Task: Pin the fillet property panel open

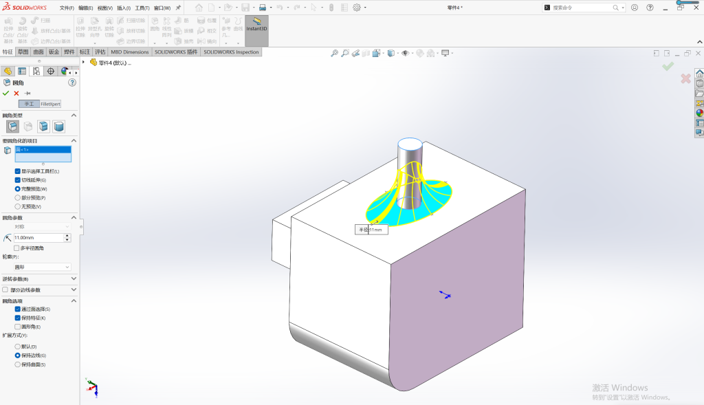Action: [x=27, y=94]
